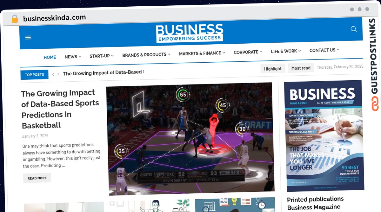This screenshot has height=212, width=381.
Task: Click the Business Magazine cover image
Action: [x=324, y=136]
